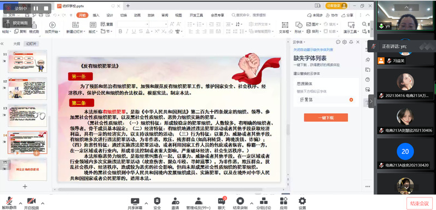This screenshot has width=436, height=210.
Task: Click the horizontal scrollbar below the slide
Action: (160, 190)
